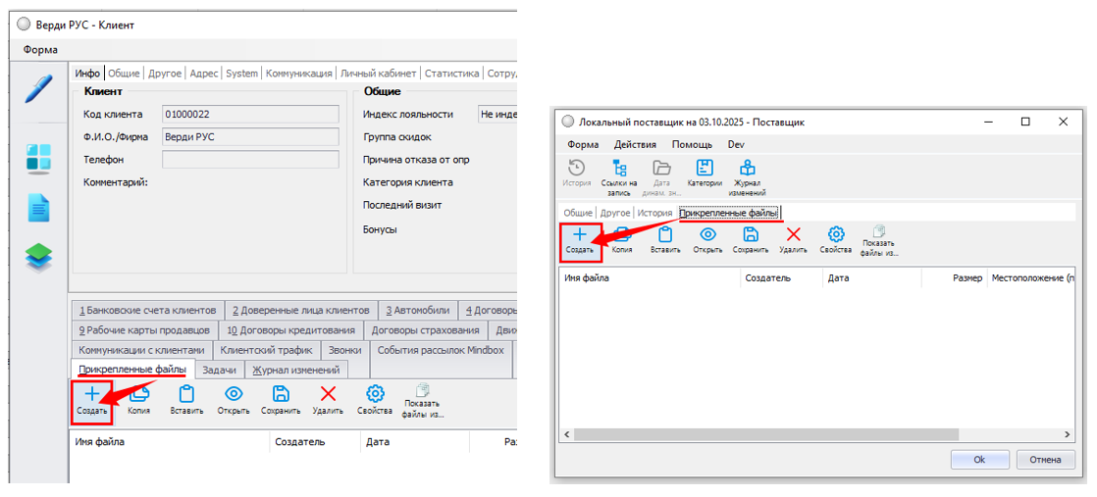1097x497 pixels.
Task: Open the Помощь menu
Action: 692,144
